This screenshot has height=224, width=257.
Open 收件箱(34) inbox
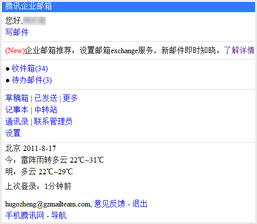[x=30, y=68]
